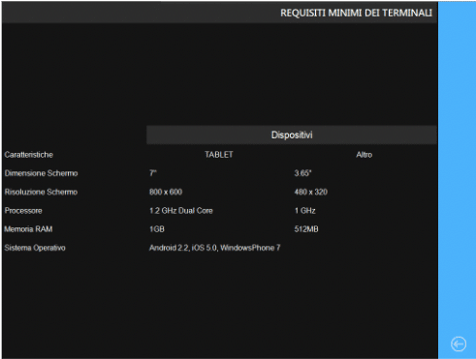The width and height of the screenshot is (476, 359).
Task: Click the back arrow icon
Action: click(x=459, y=344)
